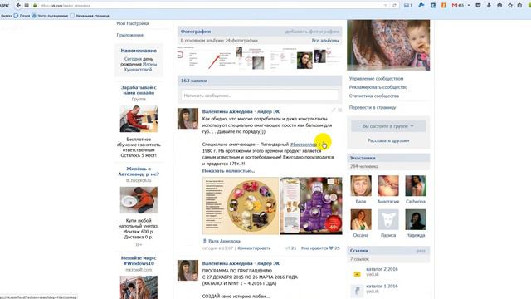This screenshot has width=531, height=299.
Task: Open Рекламировать сообщество
Action: point(378,87)
